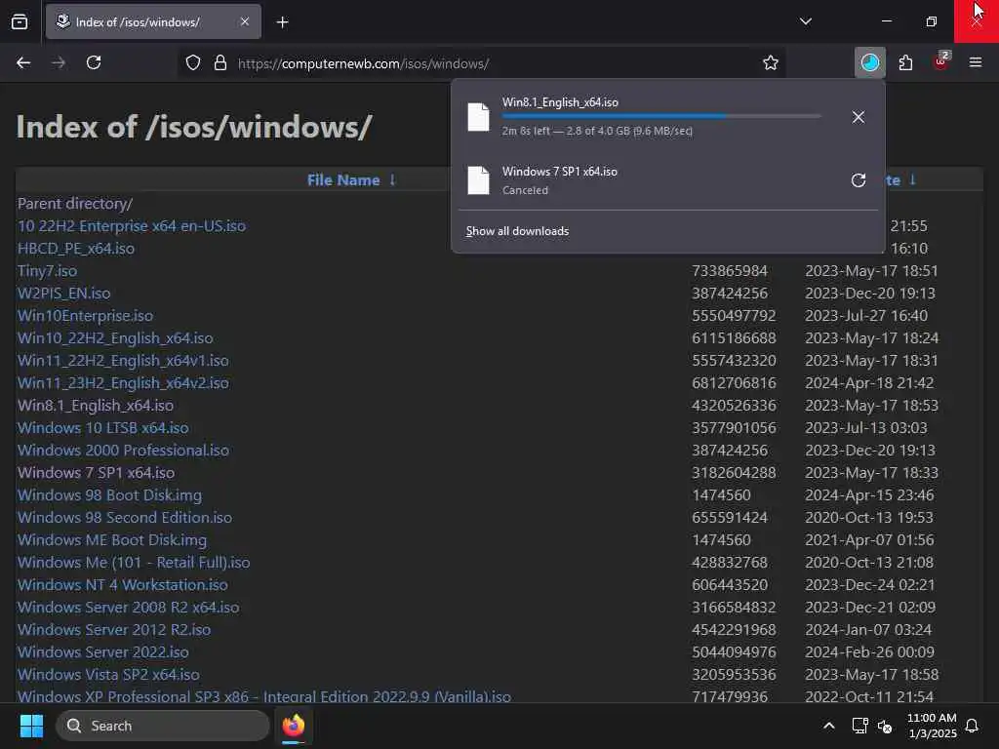
Task: Download Windows 98 Second Edition.iso
Action: point(125,518)
